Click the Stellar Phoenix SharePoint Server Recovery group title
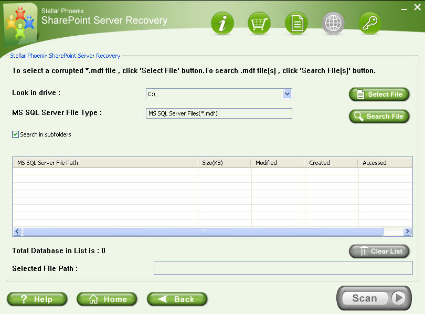The width and height of the screenshot is (425, 314). (65, 56)
